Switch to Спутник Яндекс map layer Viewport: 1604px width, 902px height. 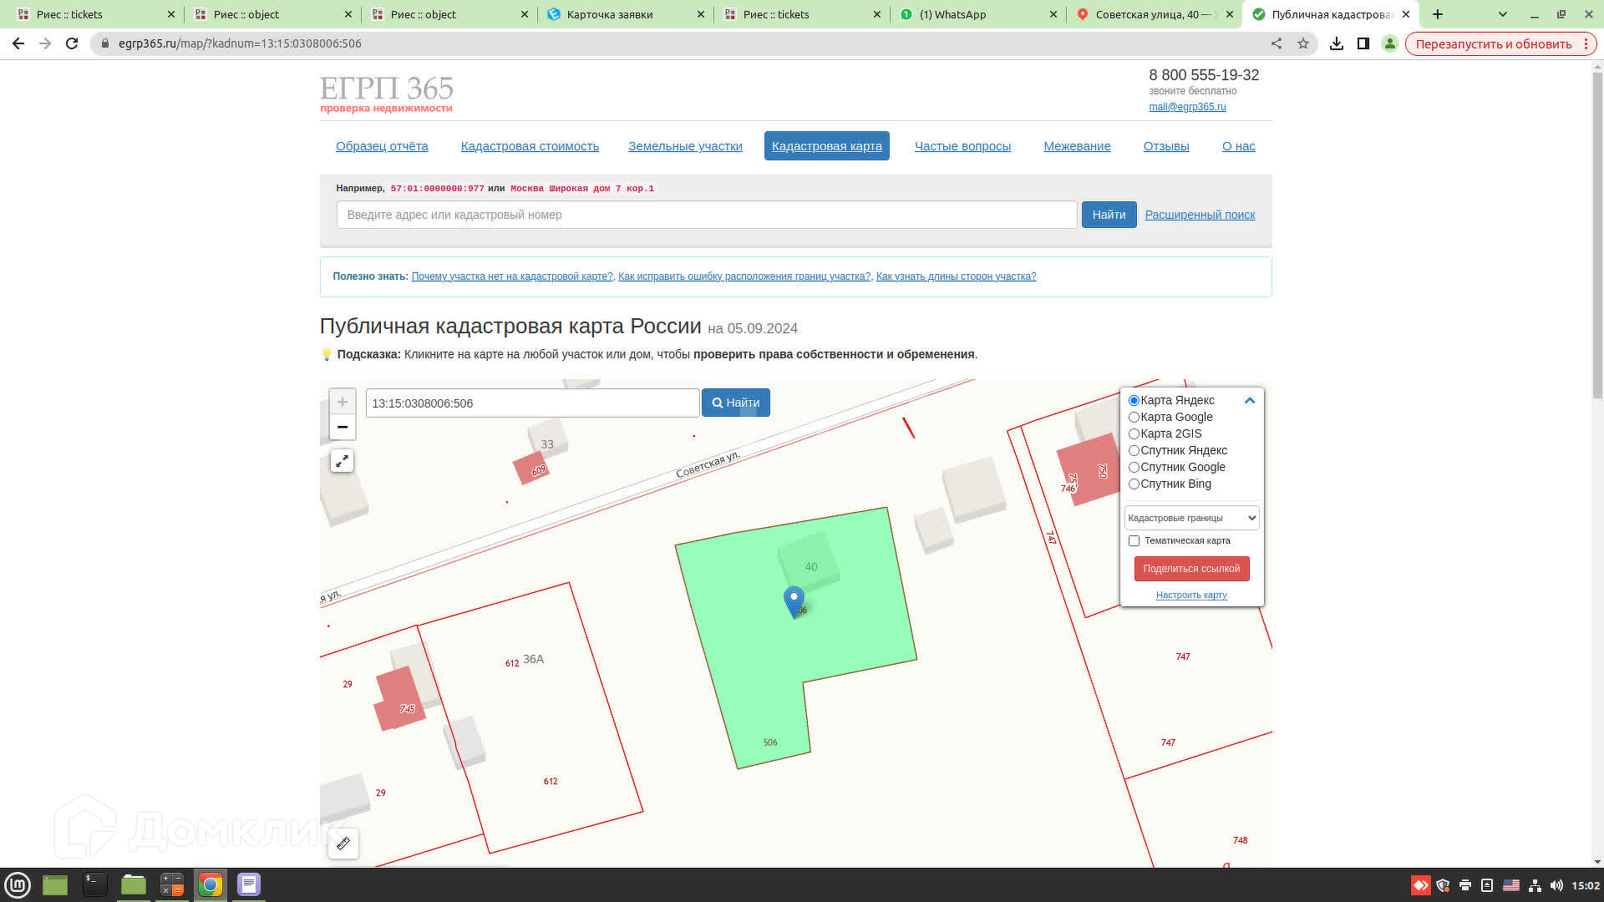pos(1134,450)
